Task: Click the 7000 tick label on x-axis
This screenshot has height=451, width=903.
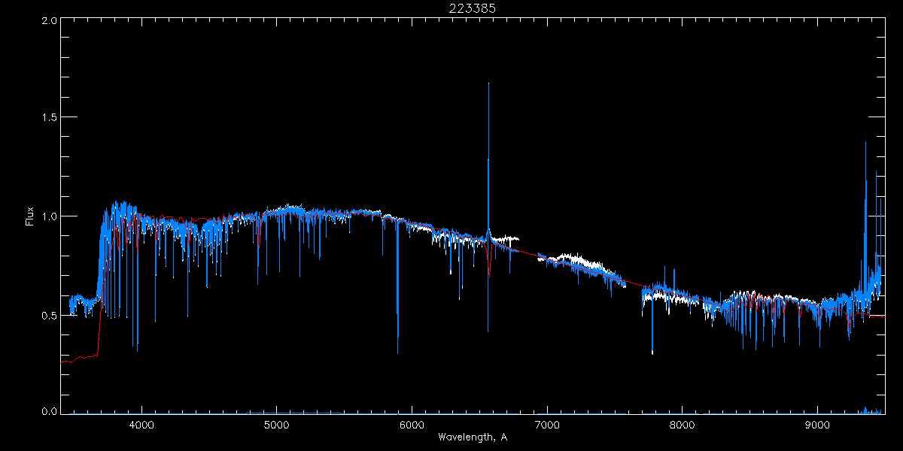Action: pos(547,425)
